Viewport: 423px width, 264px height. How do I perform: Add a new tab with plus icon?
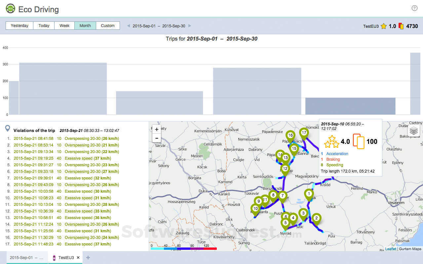pos(88,258)
